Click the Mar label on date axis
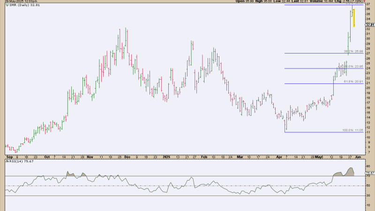Screen dimensions: 375x211 pos(240,157)
